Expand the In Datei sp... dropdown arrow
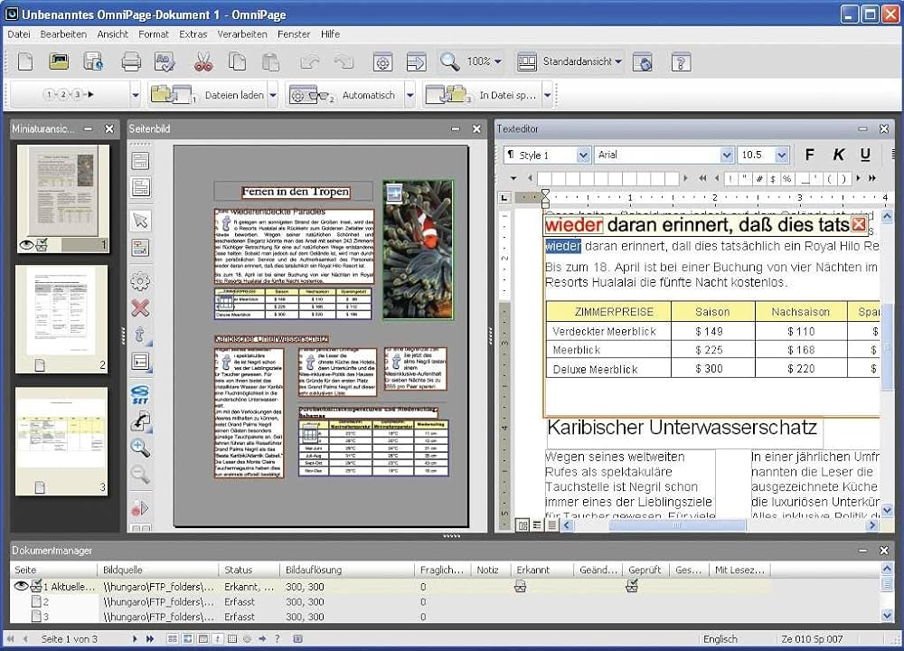Viewport: 904px width, 651px height. 548,95
